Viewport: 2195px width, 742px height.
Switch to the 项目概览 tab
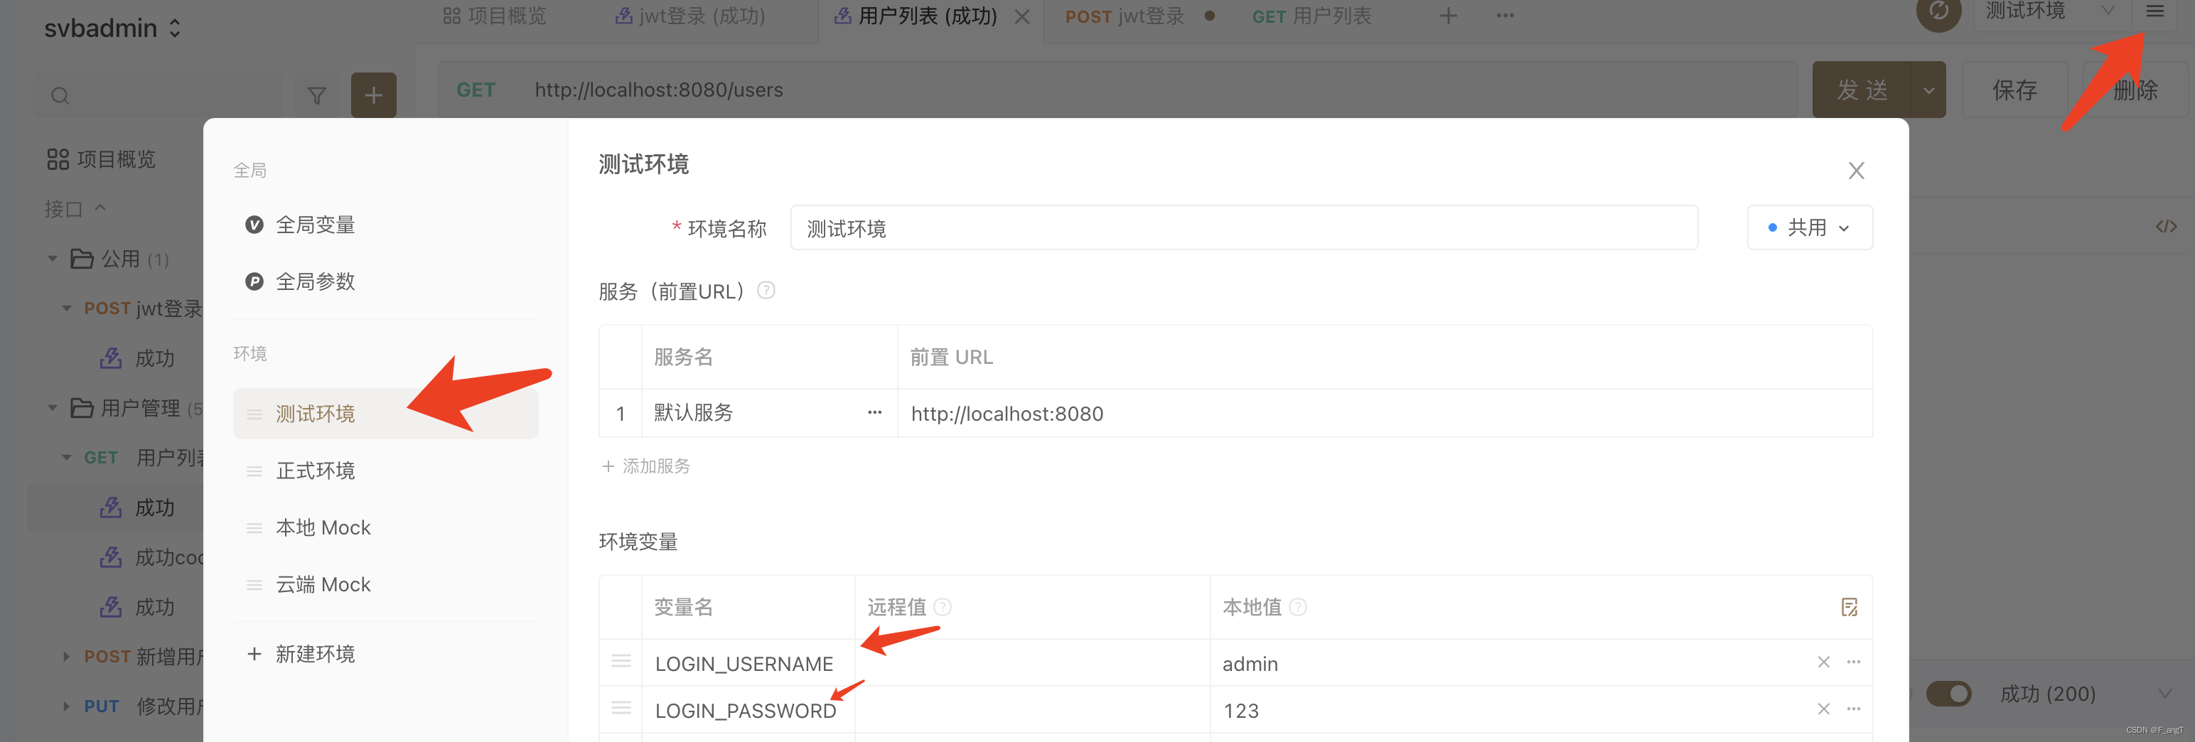click(x=494, y=14)
